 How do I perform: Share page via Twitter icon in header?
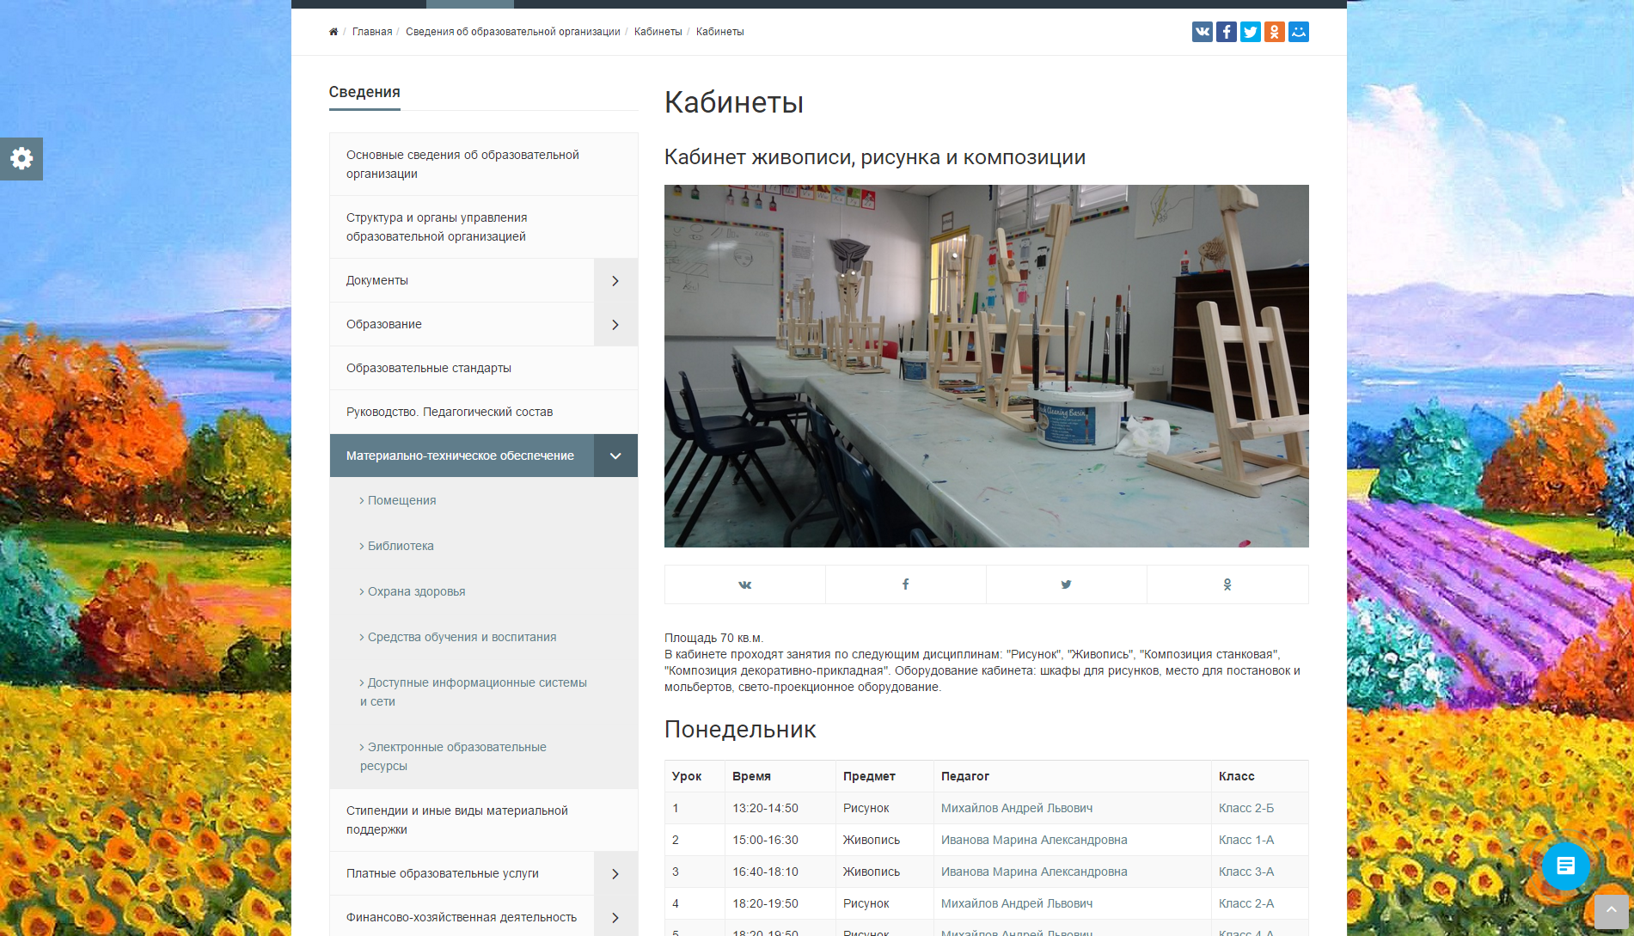1250,32
